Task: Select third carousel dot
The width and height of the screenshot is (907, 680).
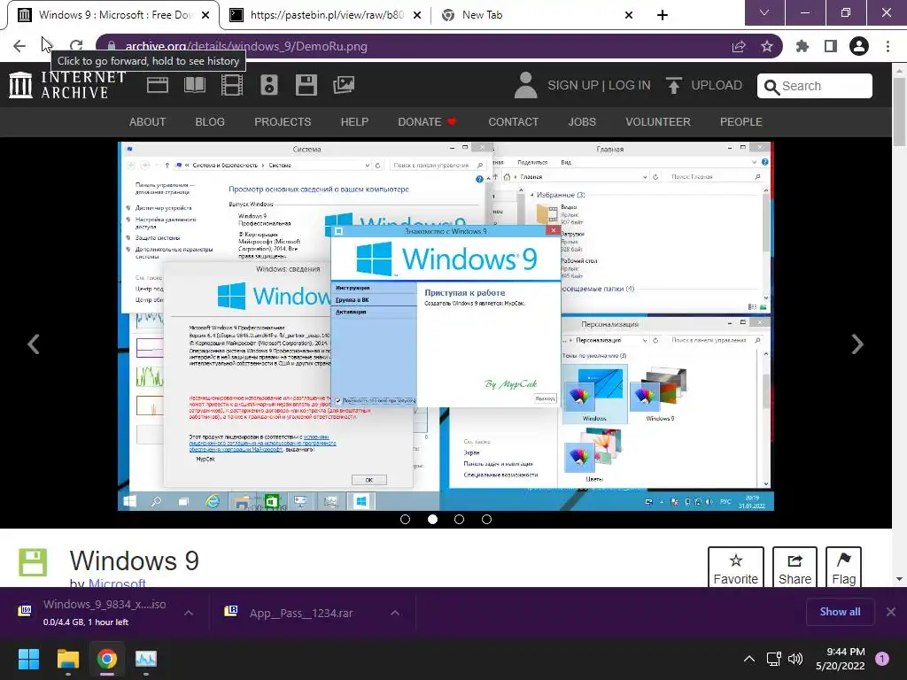Action: click(460, 519)
